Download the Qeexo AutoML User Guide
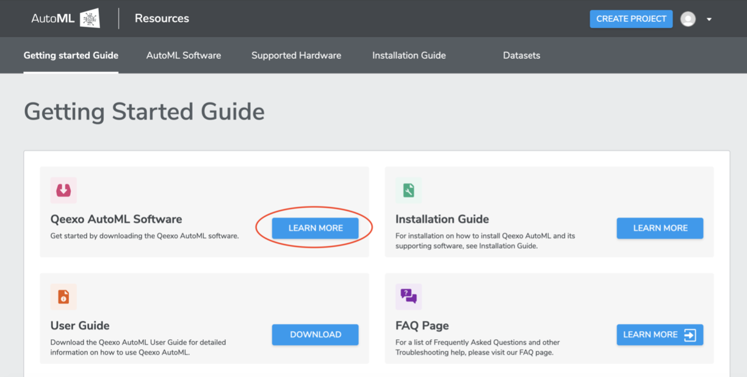 click(315, 334)
